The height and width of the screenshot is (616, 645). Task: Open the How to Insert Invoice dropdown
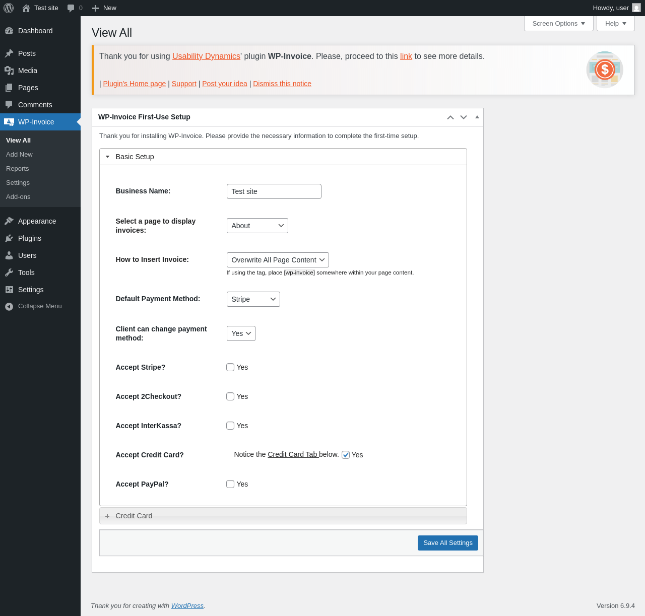278,260
